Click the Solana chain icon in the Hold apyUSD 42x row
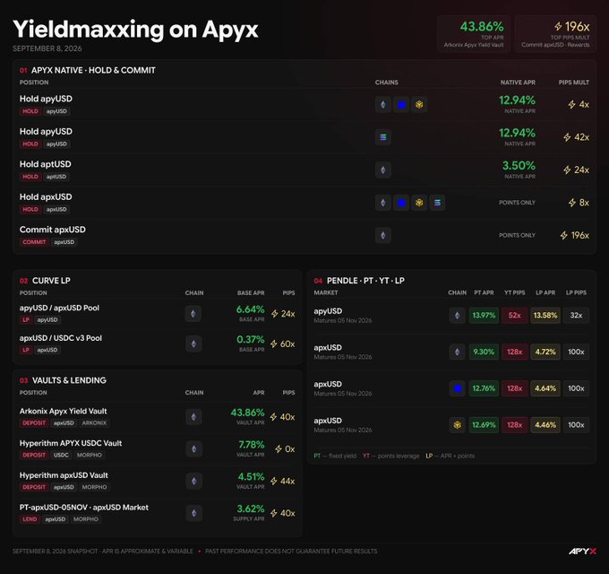 pos(383,137)
